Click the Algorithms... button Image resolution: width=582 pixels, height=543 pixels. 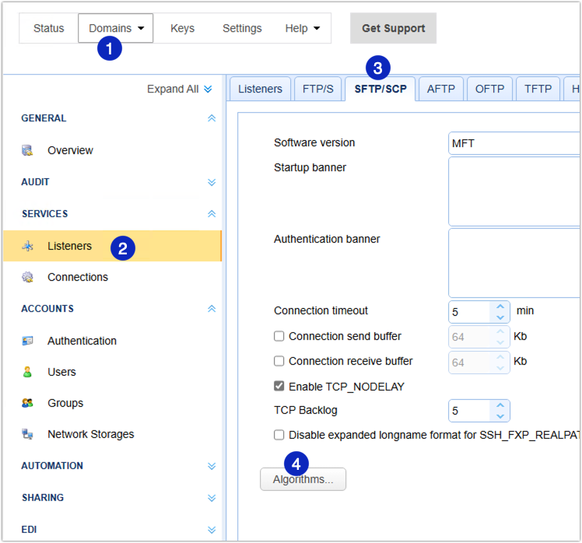coord(303,479)
